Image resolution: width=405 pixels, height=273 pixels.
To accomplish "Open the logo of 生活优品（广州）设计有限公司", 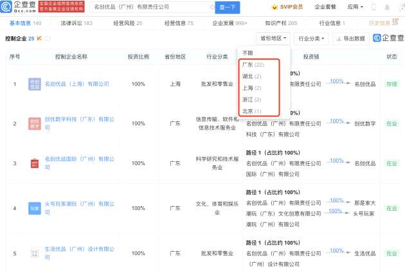I will (35, 253).
